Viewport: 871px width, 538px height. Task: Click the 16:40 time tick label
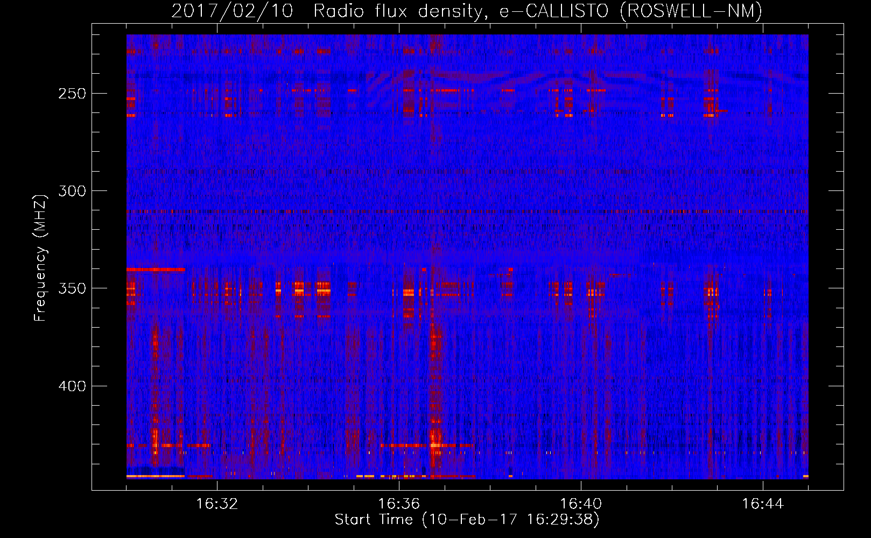tap(581, 504)
